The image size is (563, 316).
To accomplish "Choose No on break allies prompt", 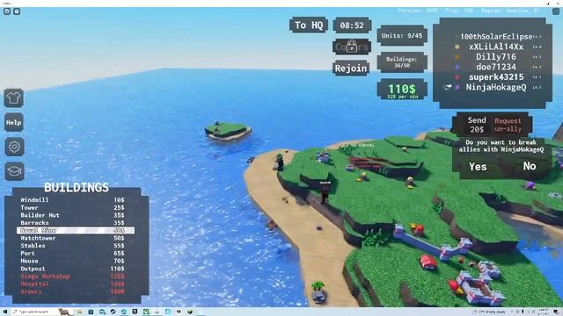I will pos(530,166).
